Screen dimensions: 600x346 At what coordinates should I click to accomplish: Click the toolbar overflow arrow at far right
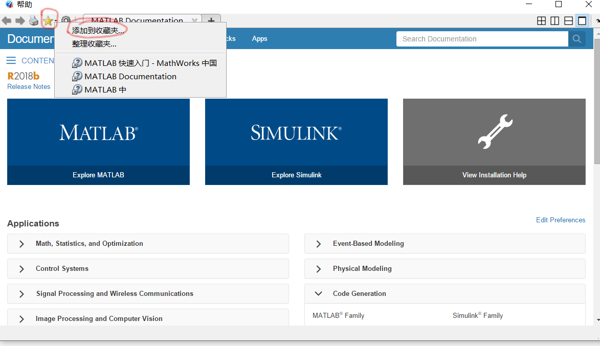[597, 21]
